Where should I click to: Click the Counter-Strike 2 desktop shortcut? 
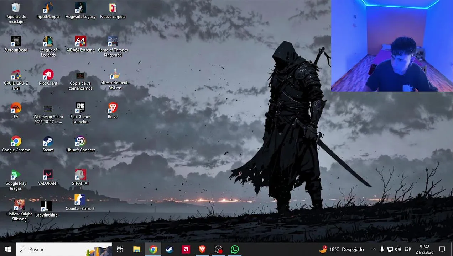(80, 203)
